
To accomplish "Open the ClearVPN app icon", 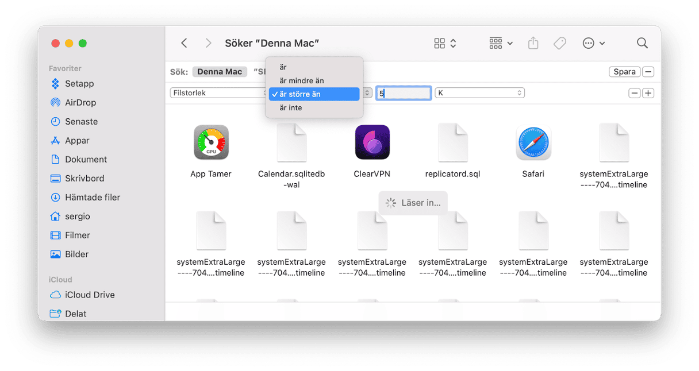I will 372,142.
